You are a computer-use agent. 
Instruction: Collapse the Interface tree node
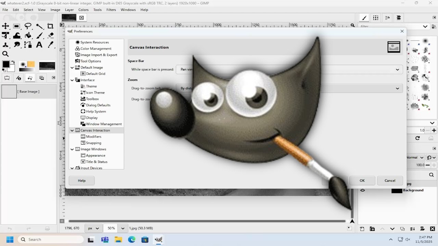click(72, 80)
